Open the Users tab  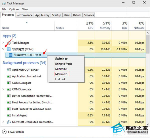tap(67, 15)
